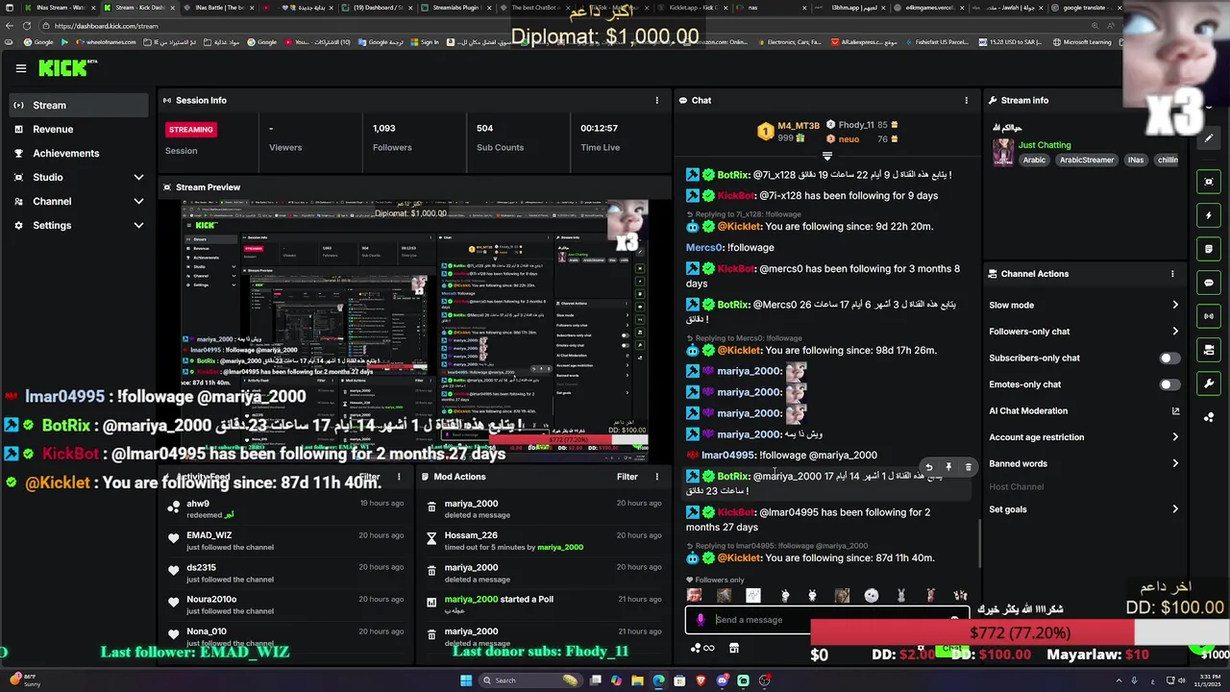Click the browser address bar URL

(106, 26)
